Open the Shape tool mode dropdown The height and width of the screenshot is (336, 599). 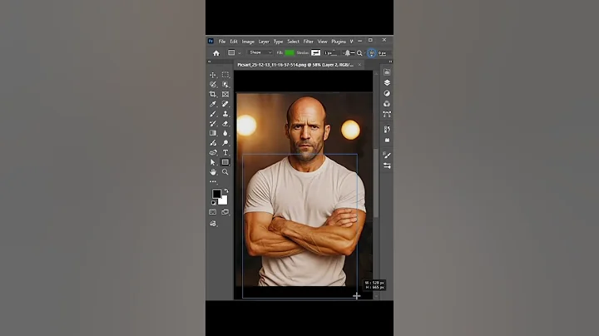[x=260, y=52]
